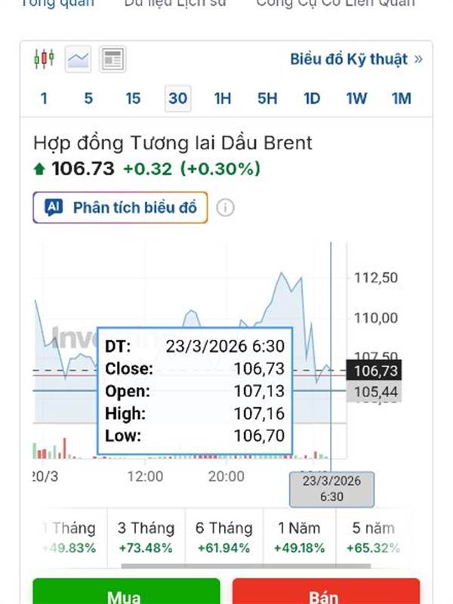The image size is (453, 604).
Task: Select the 1 Năm performance range
Action: tap(299, 536)
